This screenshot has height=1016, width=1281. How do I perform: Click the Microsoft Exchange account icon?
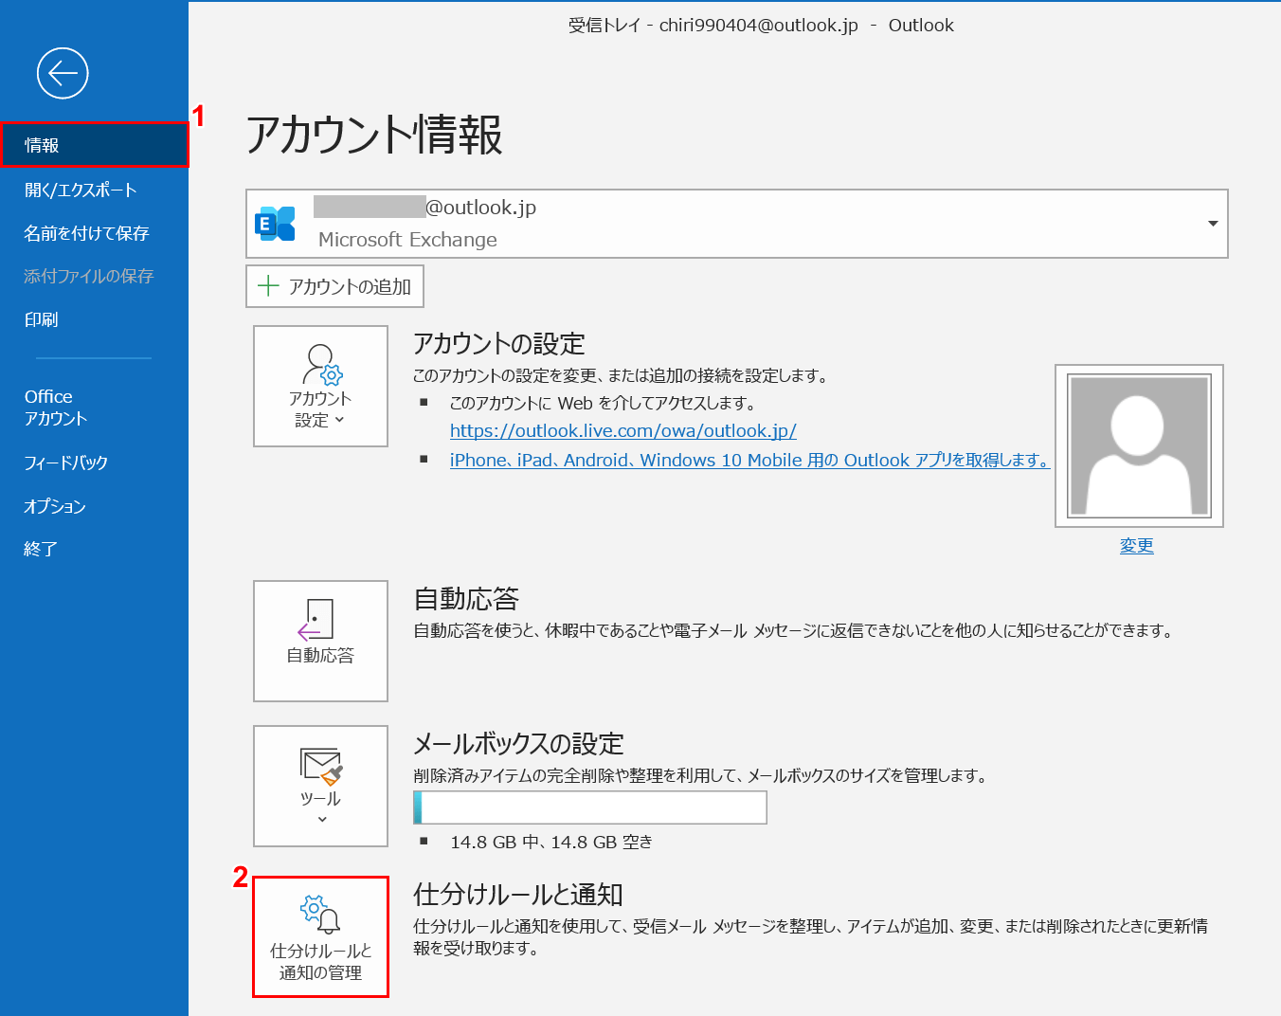(x=275, y=224)
